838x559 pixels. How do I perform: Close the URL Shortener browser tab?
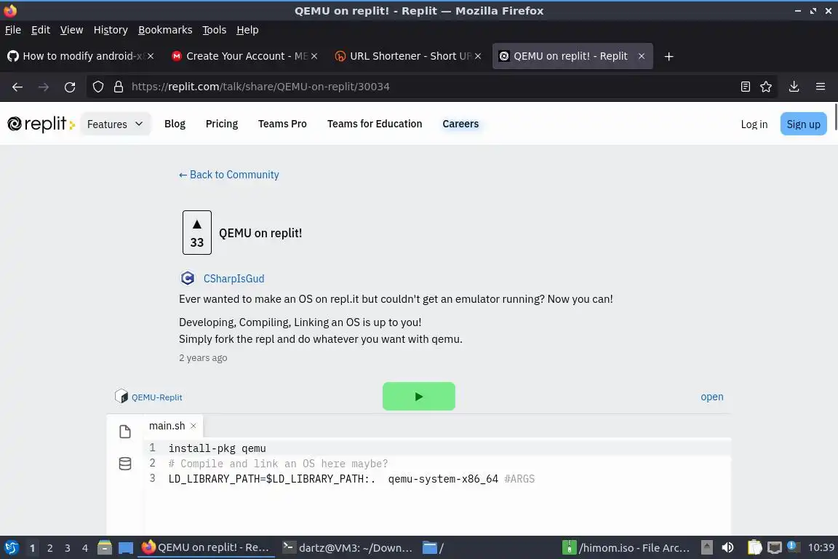coord(478,56)
